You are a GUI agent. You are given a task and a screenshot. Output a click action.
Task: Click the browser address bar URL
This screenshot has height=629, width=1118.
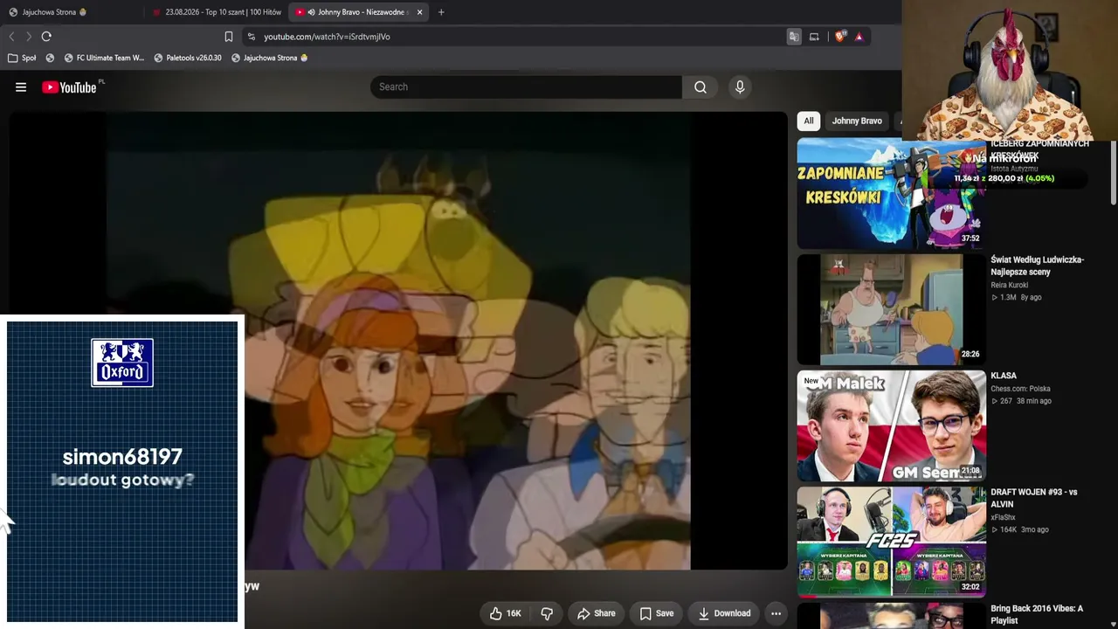point(327,37)
